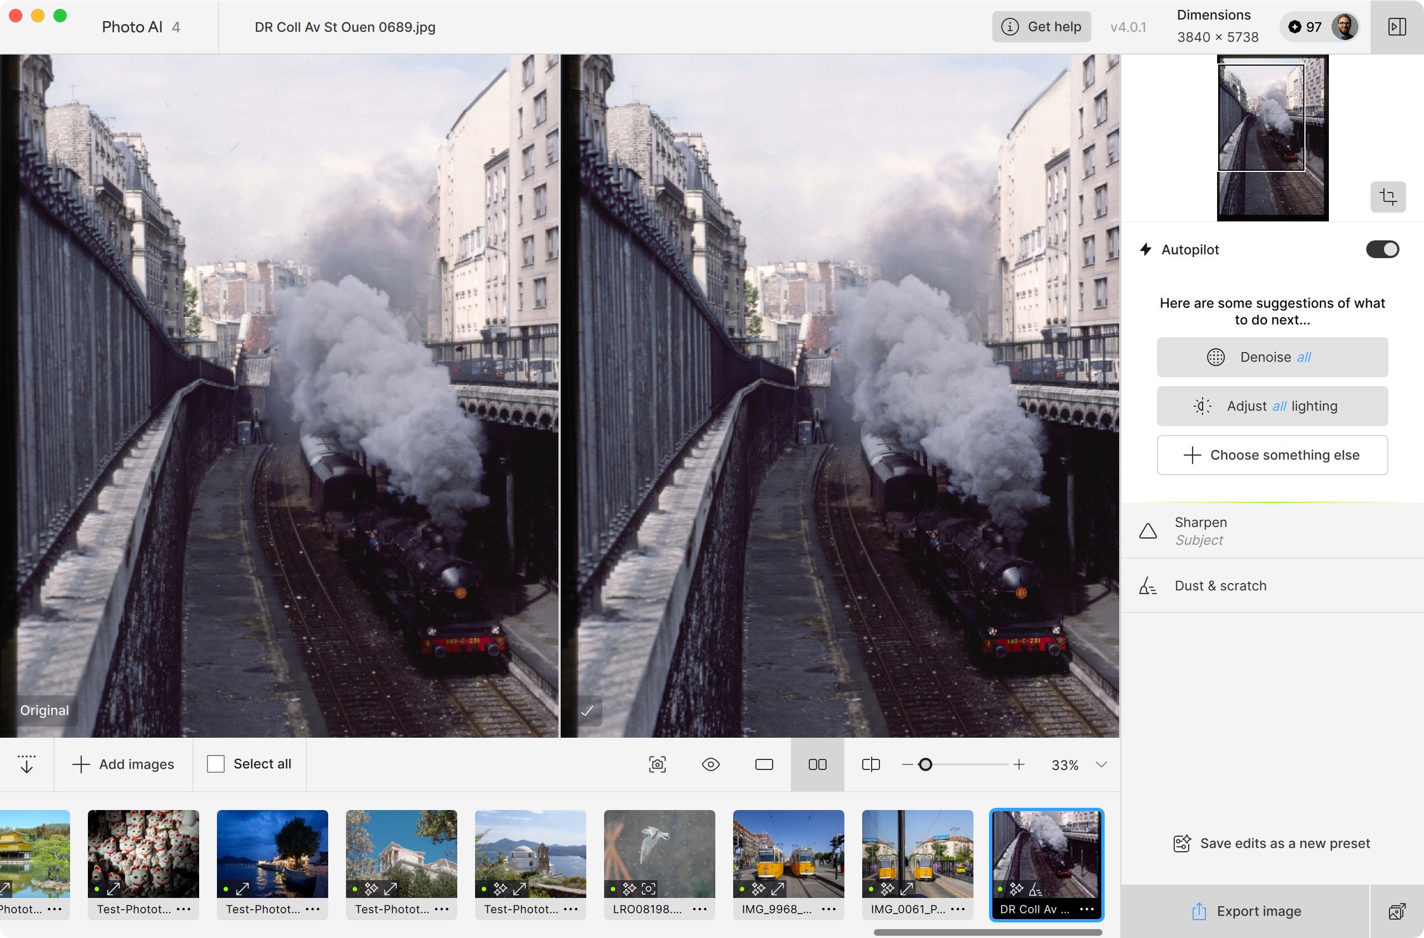Open options menu for IMG_9968 thumbnail
Screen dimensions: 1424x938
point(829,909)
